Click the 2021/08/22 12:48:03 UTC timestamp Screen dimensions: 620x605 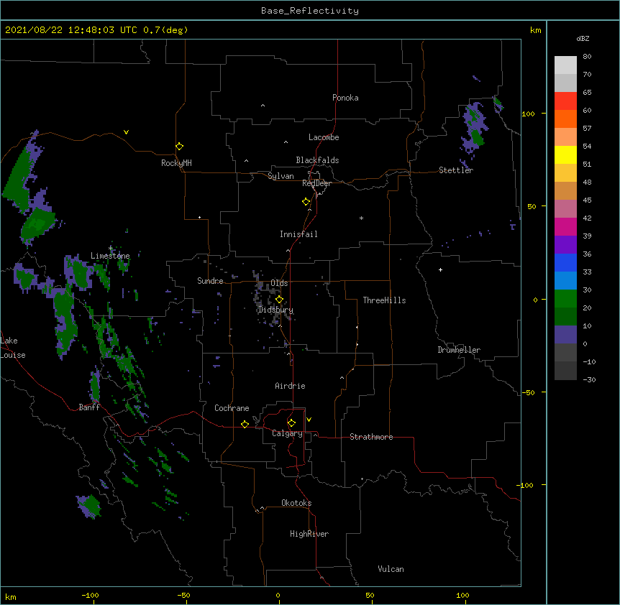(71, 30)
